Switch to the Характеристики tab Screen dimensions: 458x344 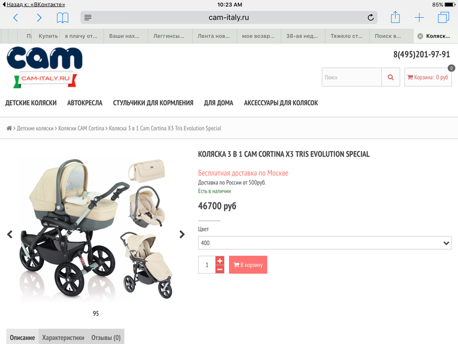(63, 337)
